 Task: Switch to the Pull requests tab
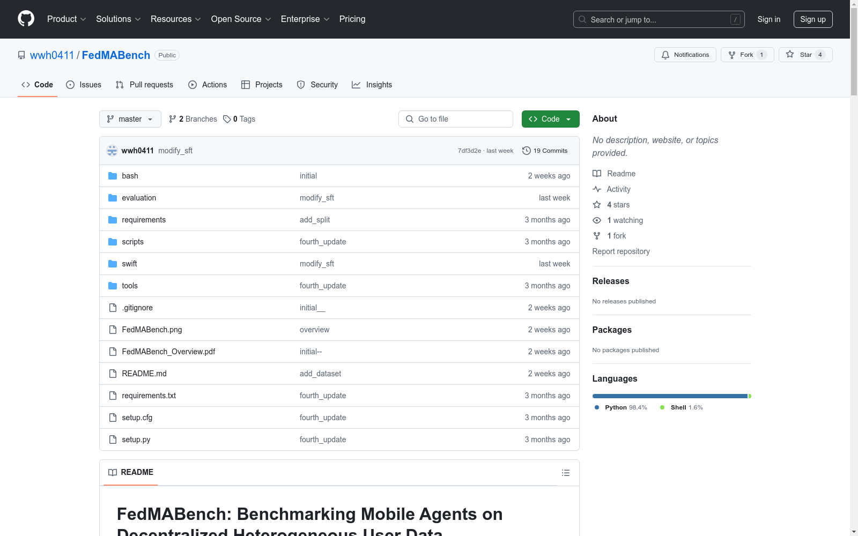click(144, 85)
